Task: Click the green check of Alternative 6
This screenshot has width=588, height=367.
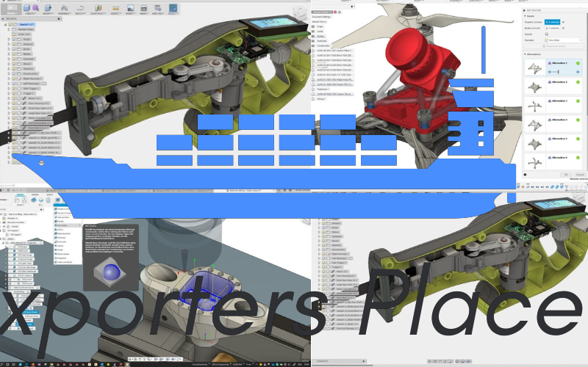Action: coord(578,158)
